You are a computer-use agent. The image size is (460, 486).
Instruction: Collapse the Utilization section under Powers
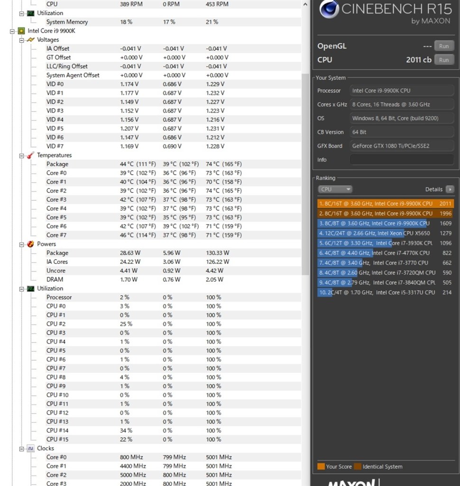(21, 289)
